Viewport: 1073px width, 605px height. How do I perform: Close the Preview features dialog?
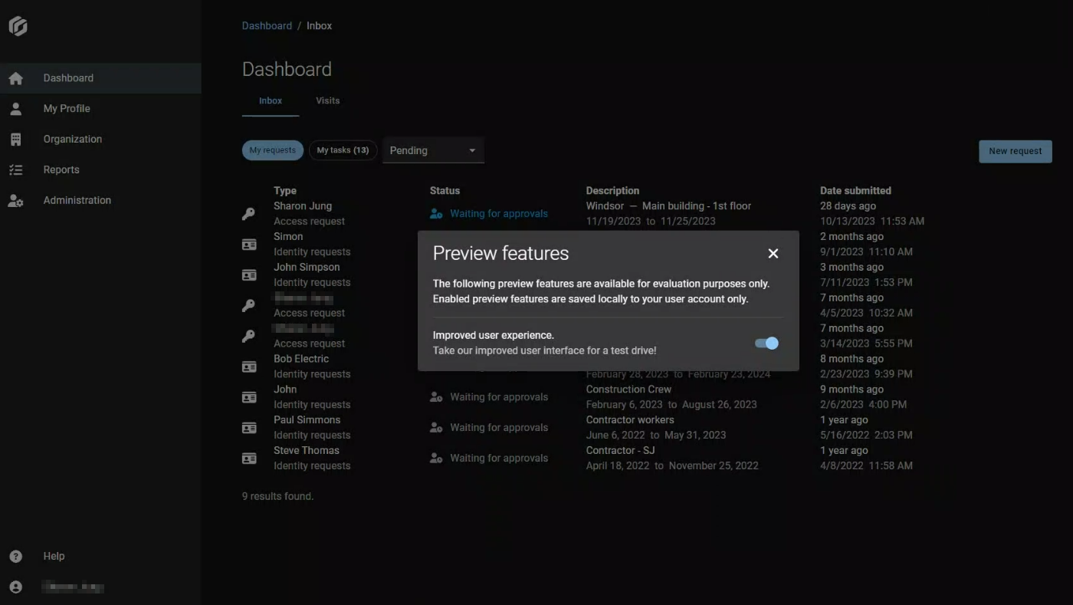coord(773,253)
